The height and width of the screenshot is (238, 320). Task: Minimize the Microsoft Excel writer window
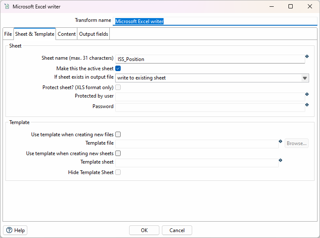pos(271,7)
